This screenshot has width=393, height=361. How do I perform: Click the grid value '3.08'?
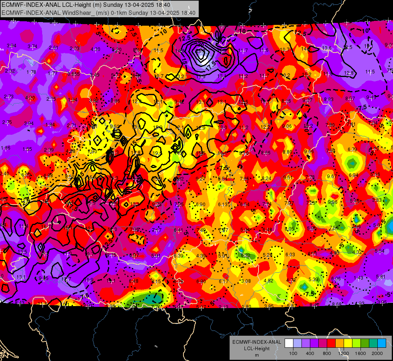coord(246,281)
